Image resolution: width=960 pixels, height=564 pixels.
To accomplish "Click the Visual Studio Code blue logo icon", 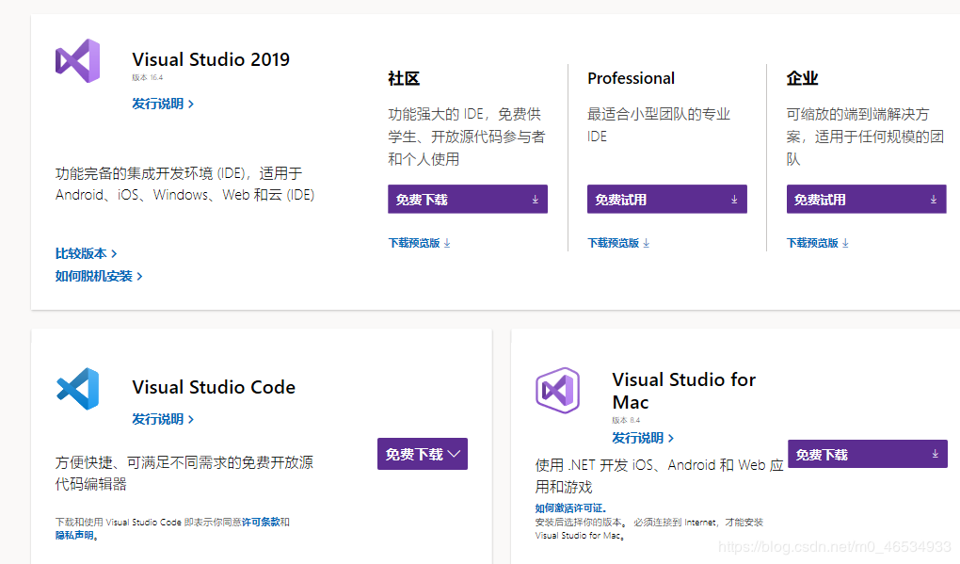I will [78, 388].
